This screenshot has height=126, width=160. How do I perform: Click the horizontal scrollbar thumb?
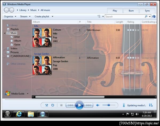pos(70,97)
